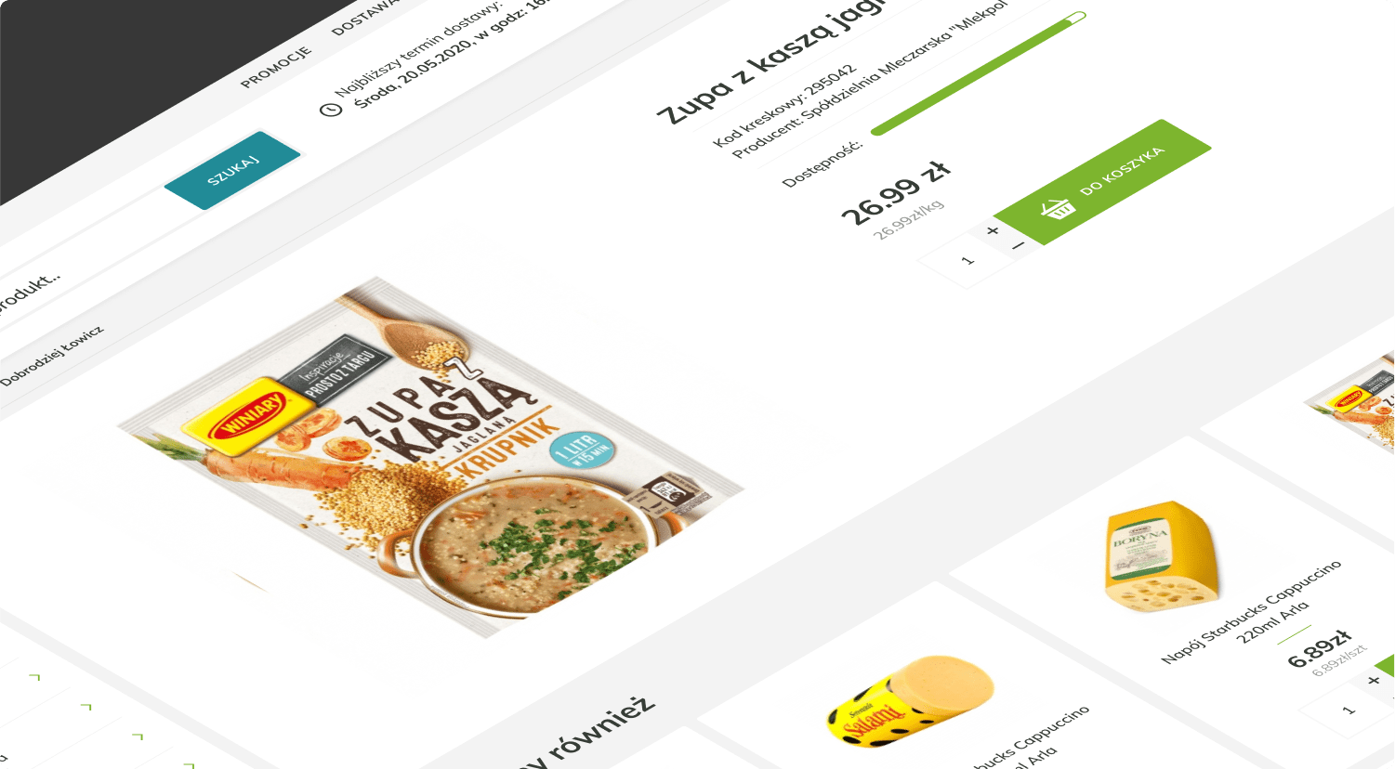The width and height of the screenshot is (1395, 769).
Task: Click the plus icon beside DO KOSZYKA
Action: click(993, 230)
